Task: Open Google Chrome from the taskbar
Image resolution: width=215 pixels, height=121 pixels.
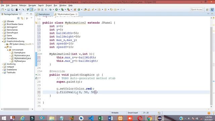Action: pyautogui.click(x=149, y=118)
